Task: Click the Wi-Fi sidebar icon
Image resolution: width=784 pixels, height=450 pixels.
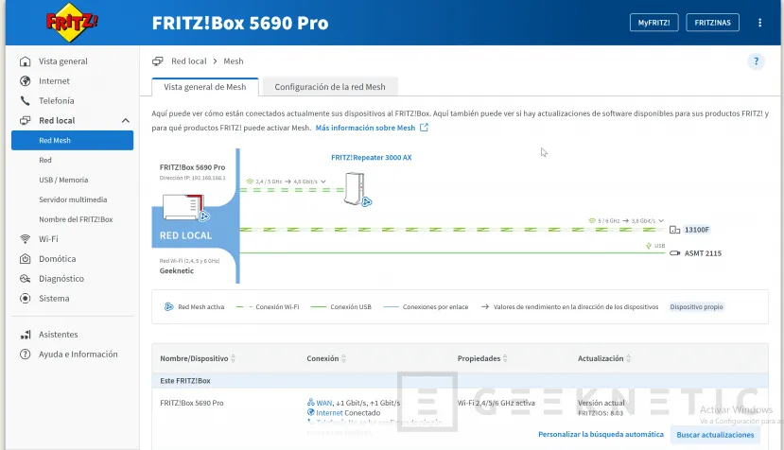Action: tap(26, 239)
